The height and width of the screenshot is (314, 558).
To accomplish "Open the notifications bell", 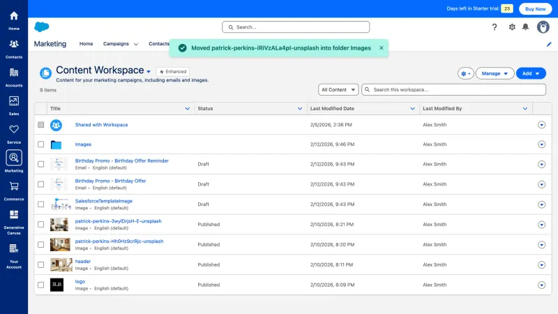I will [x=526, y=27].
